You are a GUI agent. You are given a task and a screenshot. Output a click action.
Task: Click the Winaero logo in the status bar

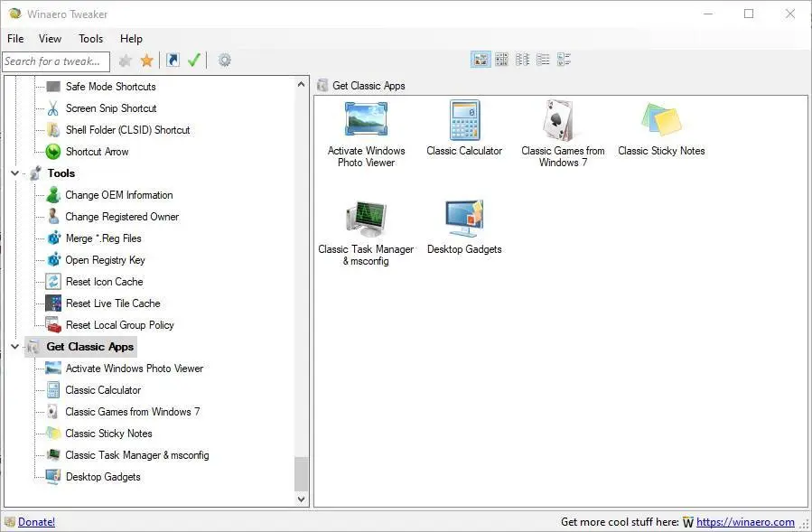(687, 522)
